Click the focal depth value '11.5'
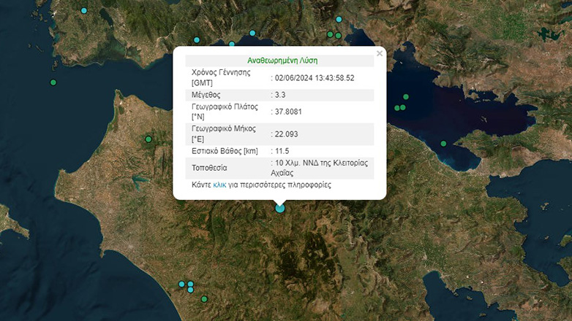The image size is (572, 321). pos(282,151)
